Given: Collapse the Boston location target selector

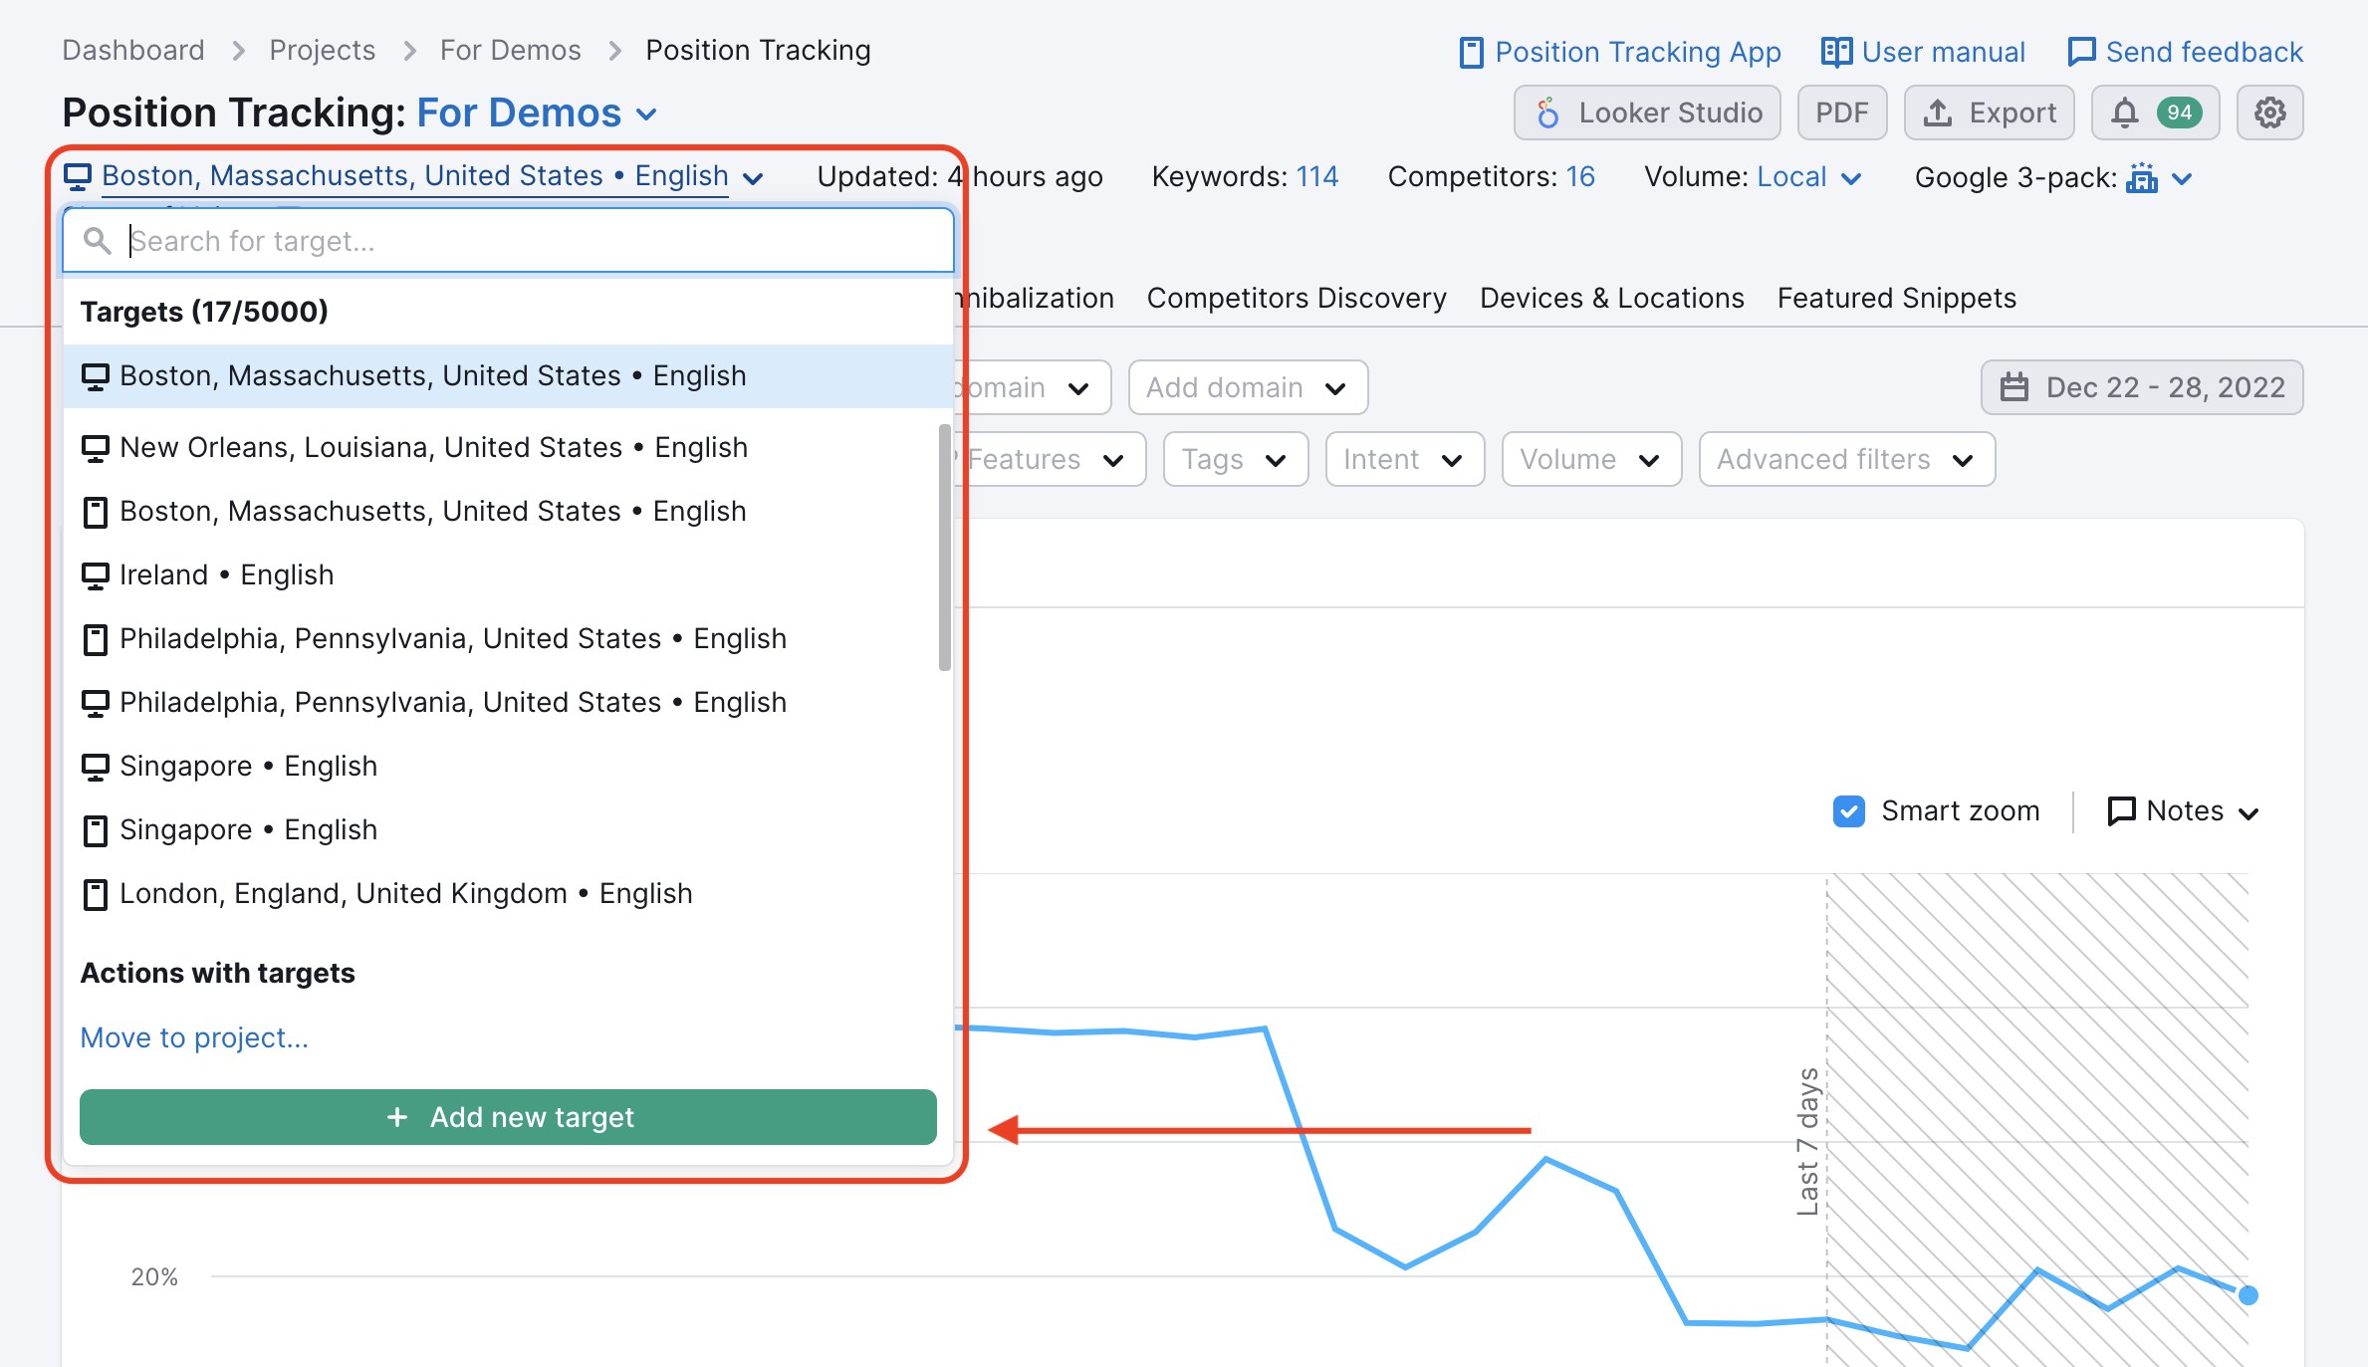Looking at the screenshot, I should coord(414,176).
